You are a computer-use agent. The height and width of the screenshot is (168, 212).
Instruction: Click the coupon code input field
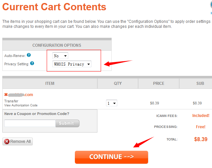pyautogui.click(x=30, y=123)
